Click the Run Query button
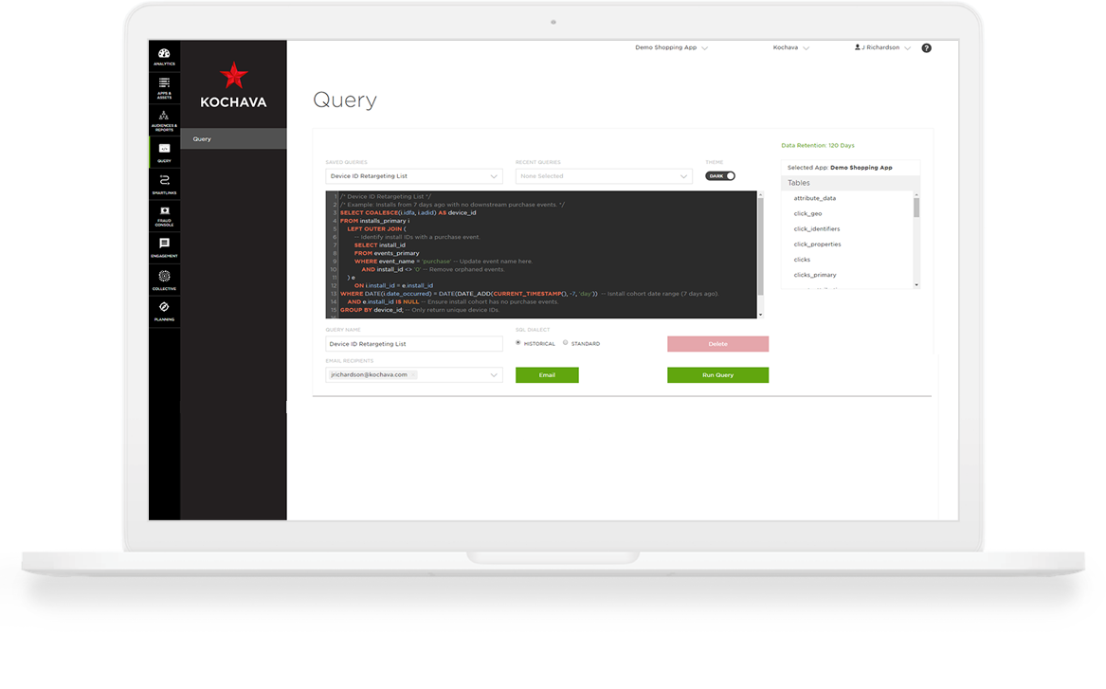The width and height of the screenshot is (1106, 689). [x=718, y=375]
